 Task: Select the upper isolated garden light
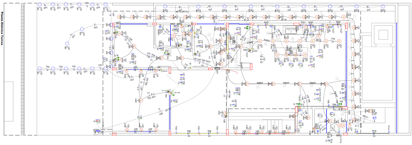(82, 29)
